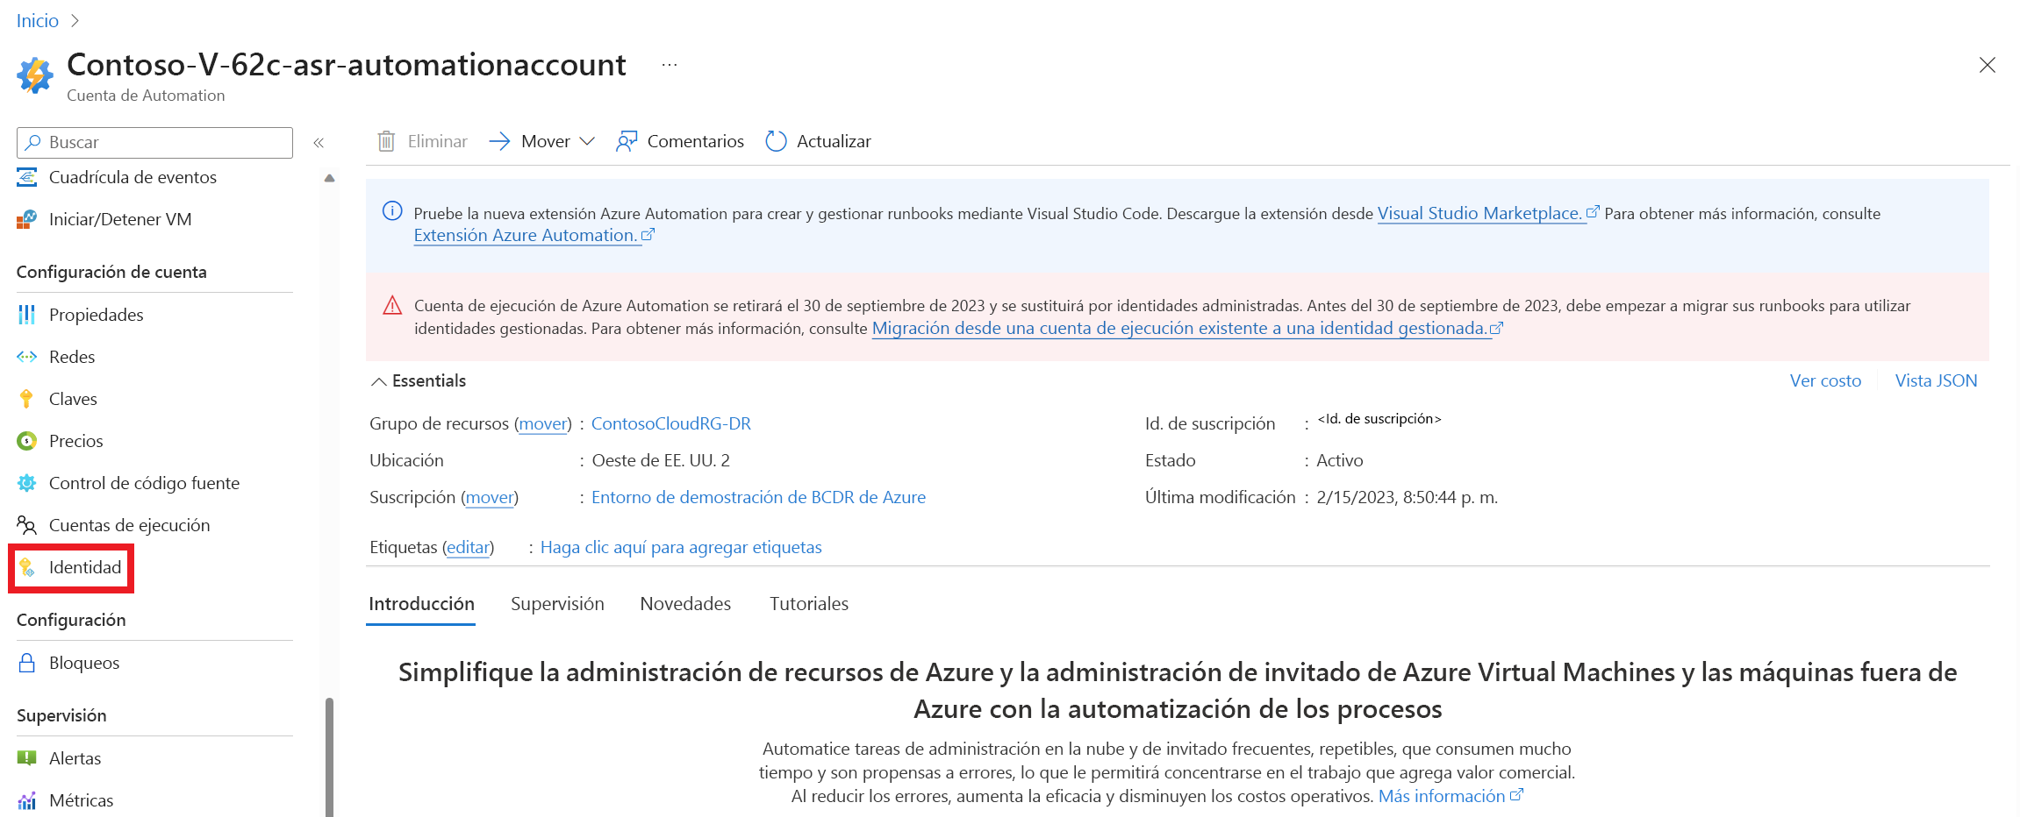The image size is (2020, 817).
Task: Click the Inicio breadcrumb link
Action: pos(38,20)
